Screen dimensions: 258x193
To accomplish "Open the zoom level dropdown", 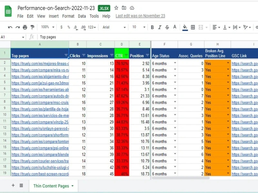I will click(x=47, y=27).
